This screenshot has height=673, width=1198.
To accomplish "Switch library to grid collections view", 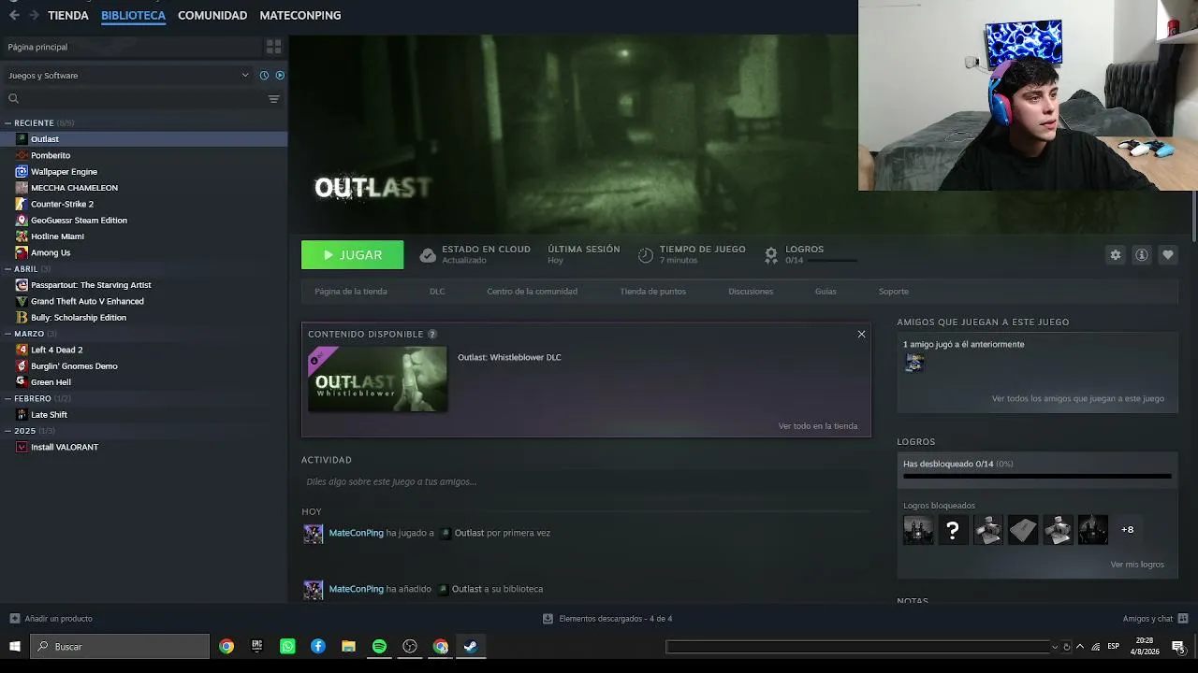I will pyautogui.click(x=273, y=46).
